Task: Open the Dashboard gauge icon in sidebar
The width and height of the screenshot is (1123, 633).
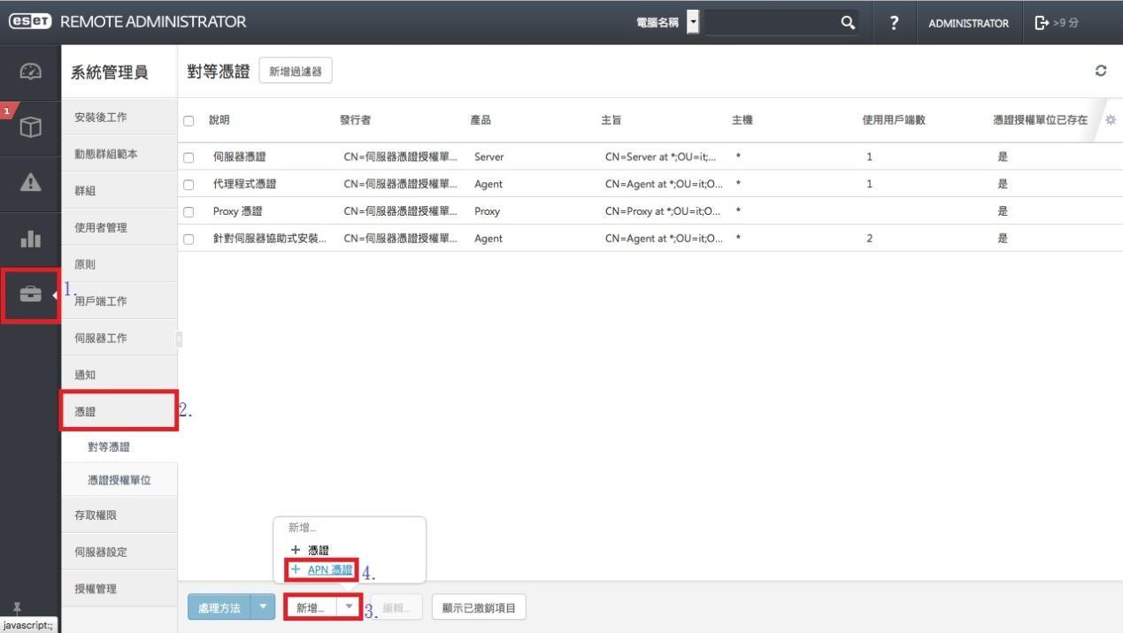Action: tap(29, 72)
